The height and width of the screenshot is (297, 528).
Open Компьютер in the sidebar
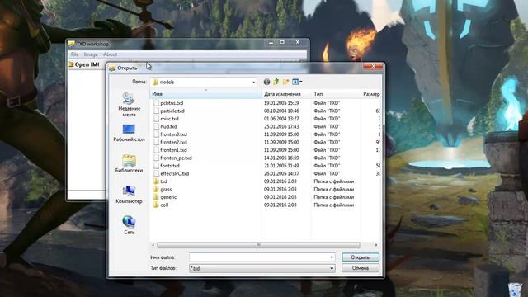tap(129, 195)
